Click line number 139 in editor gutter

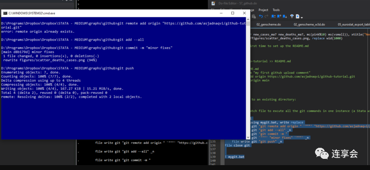point(213,157)
